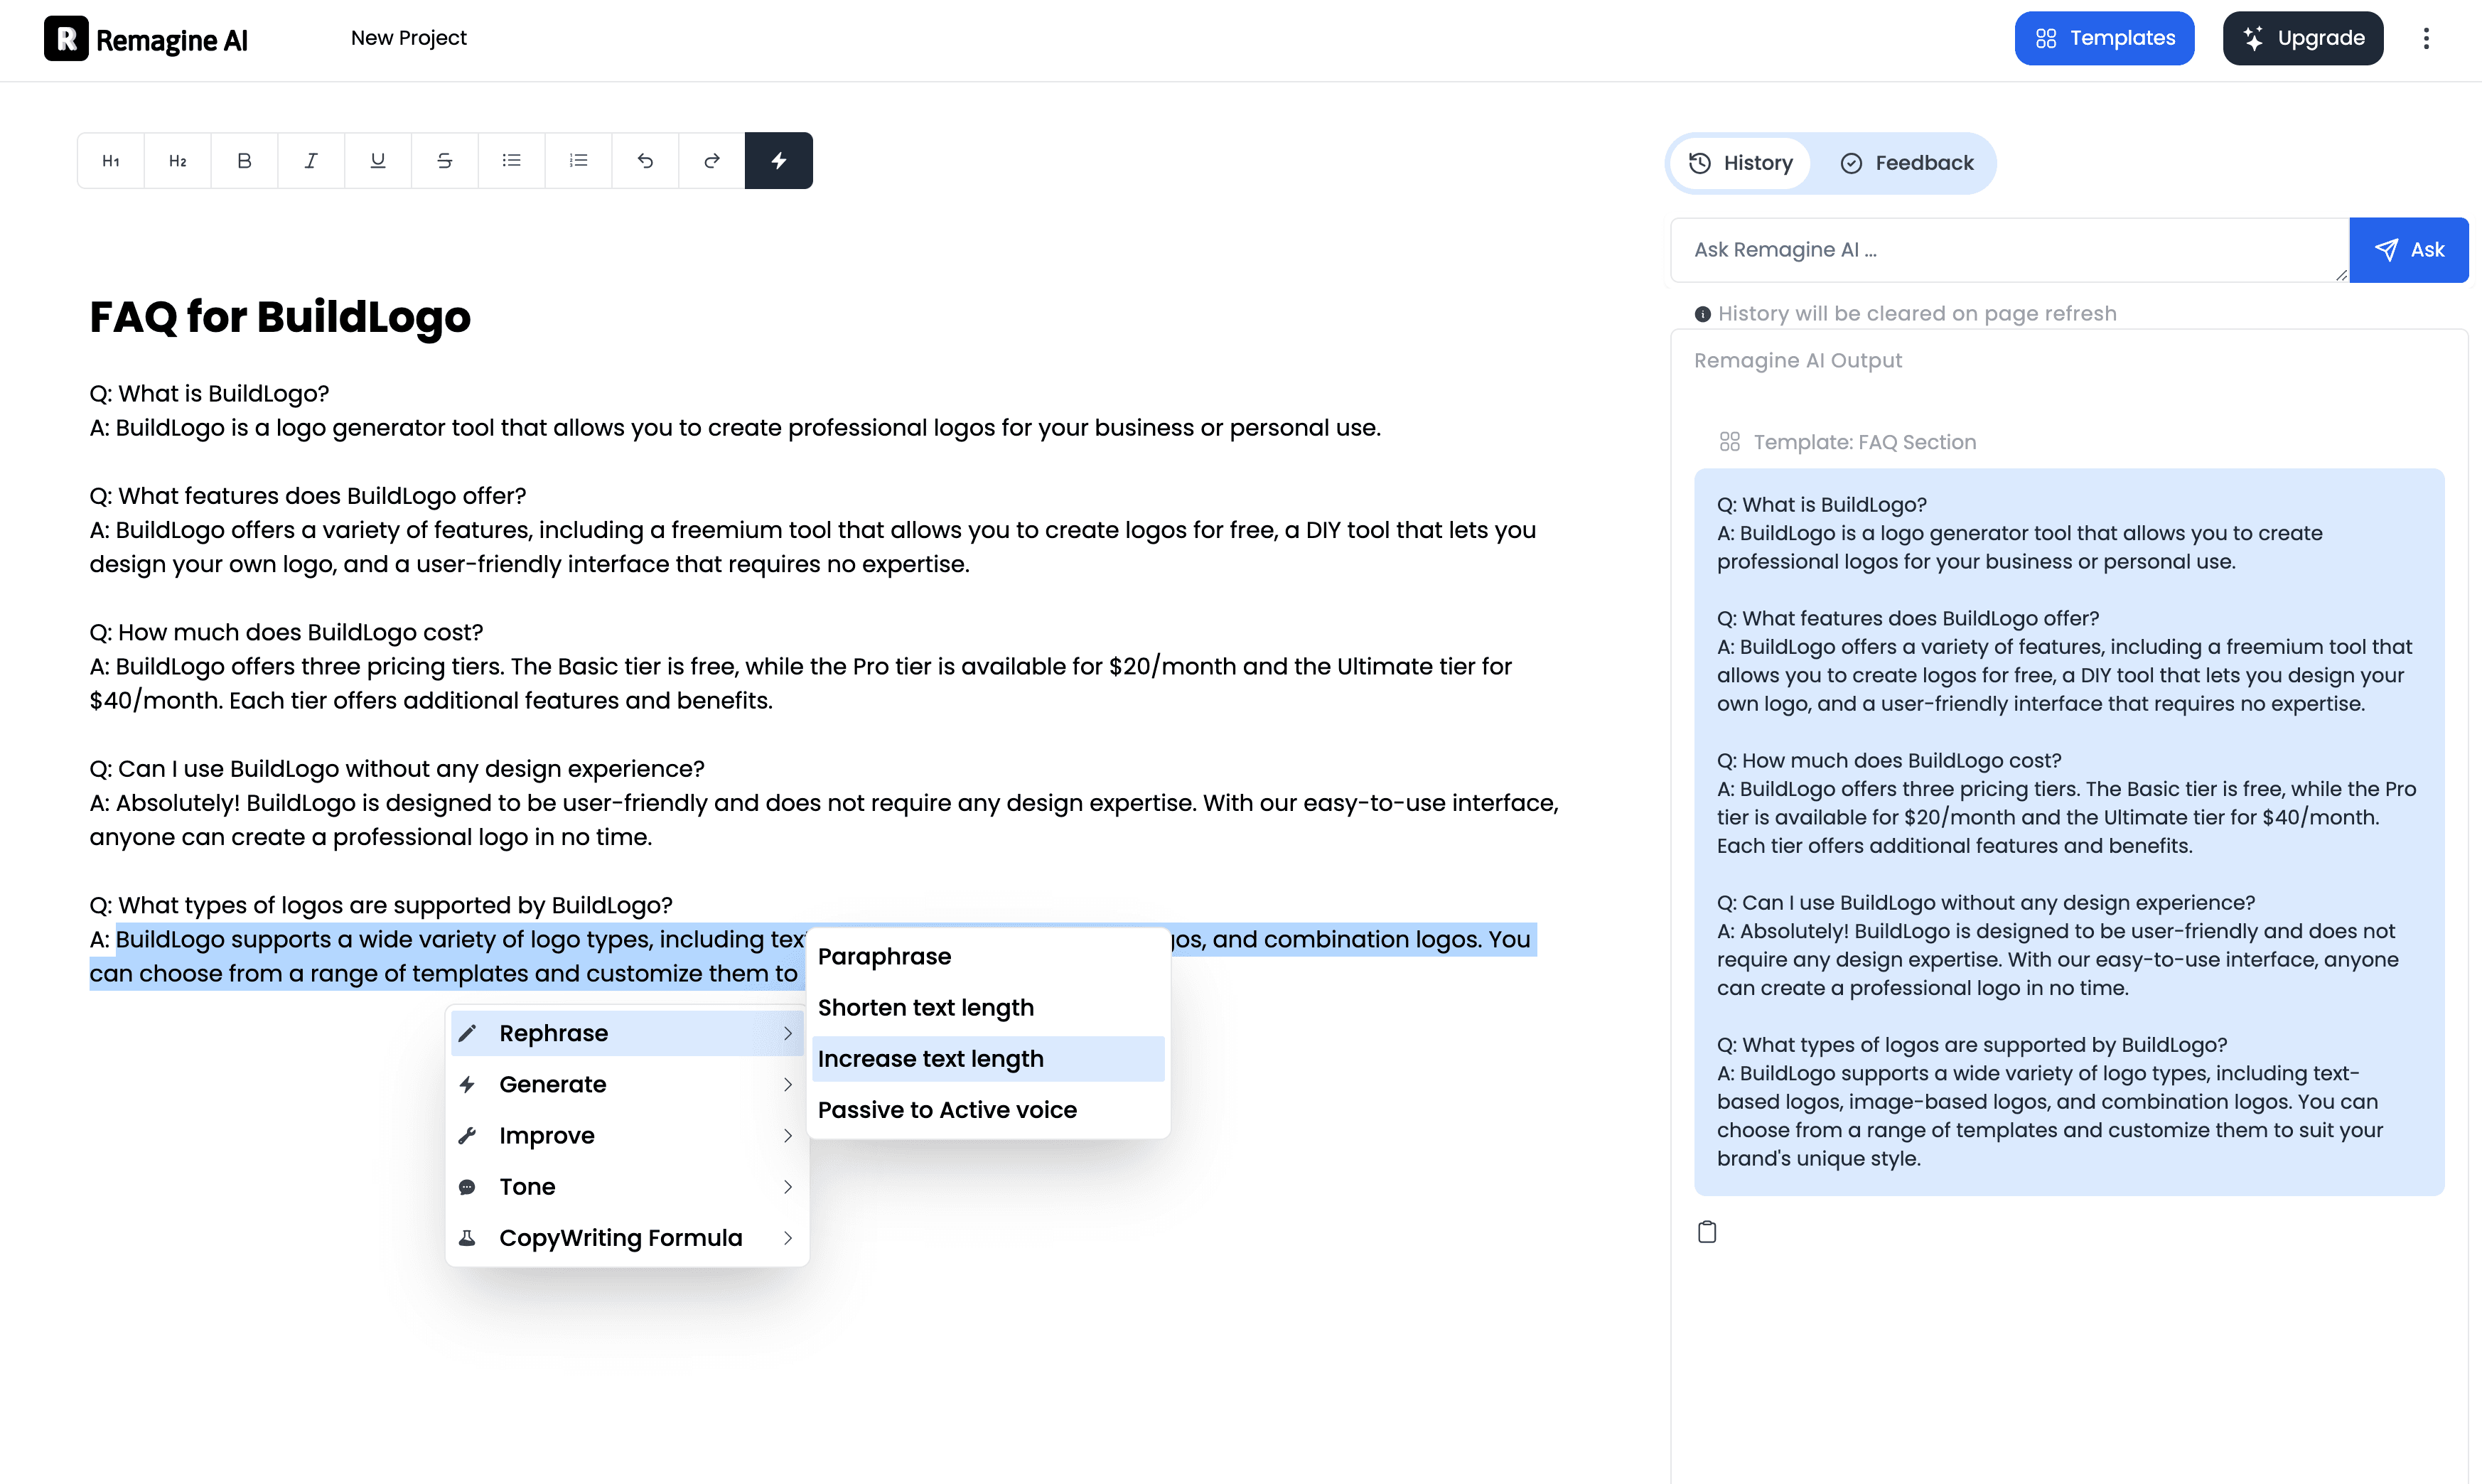Click the Improve wrench icon in menu
This screenshot has height=1484, width=2482.
click(x=467, y=1136)
